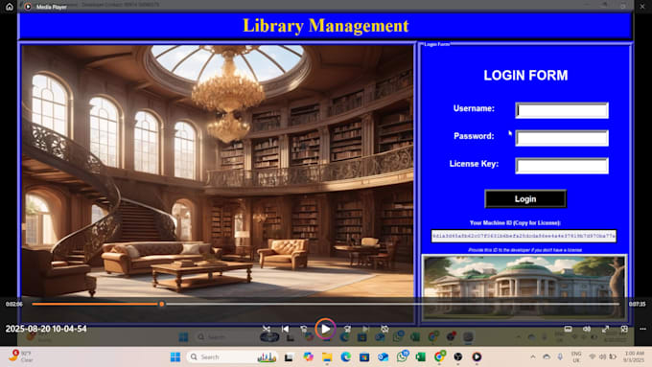Open OneDrive cloud tray icon
The image size is (652, 367).
547,357
